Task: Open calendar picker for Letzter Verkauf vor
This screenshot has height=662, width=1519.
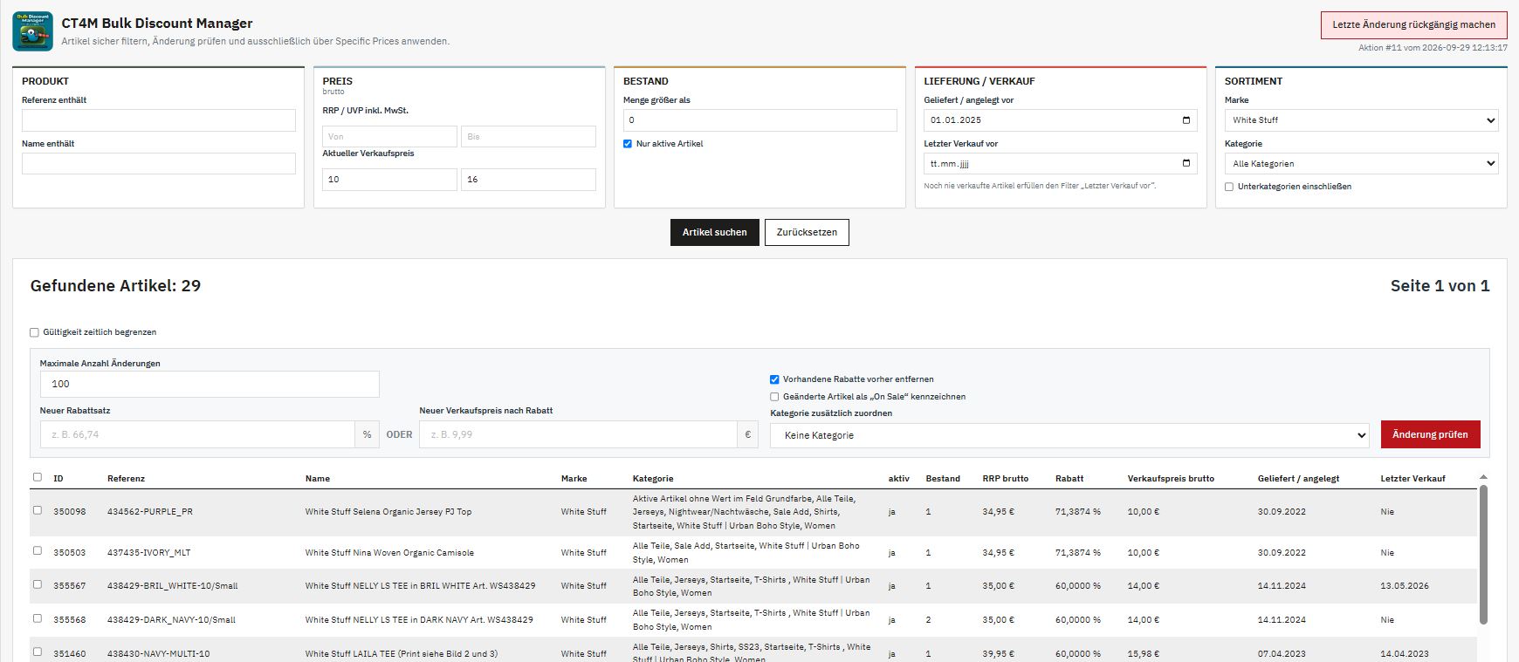Action: (x=1186, y=163)
